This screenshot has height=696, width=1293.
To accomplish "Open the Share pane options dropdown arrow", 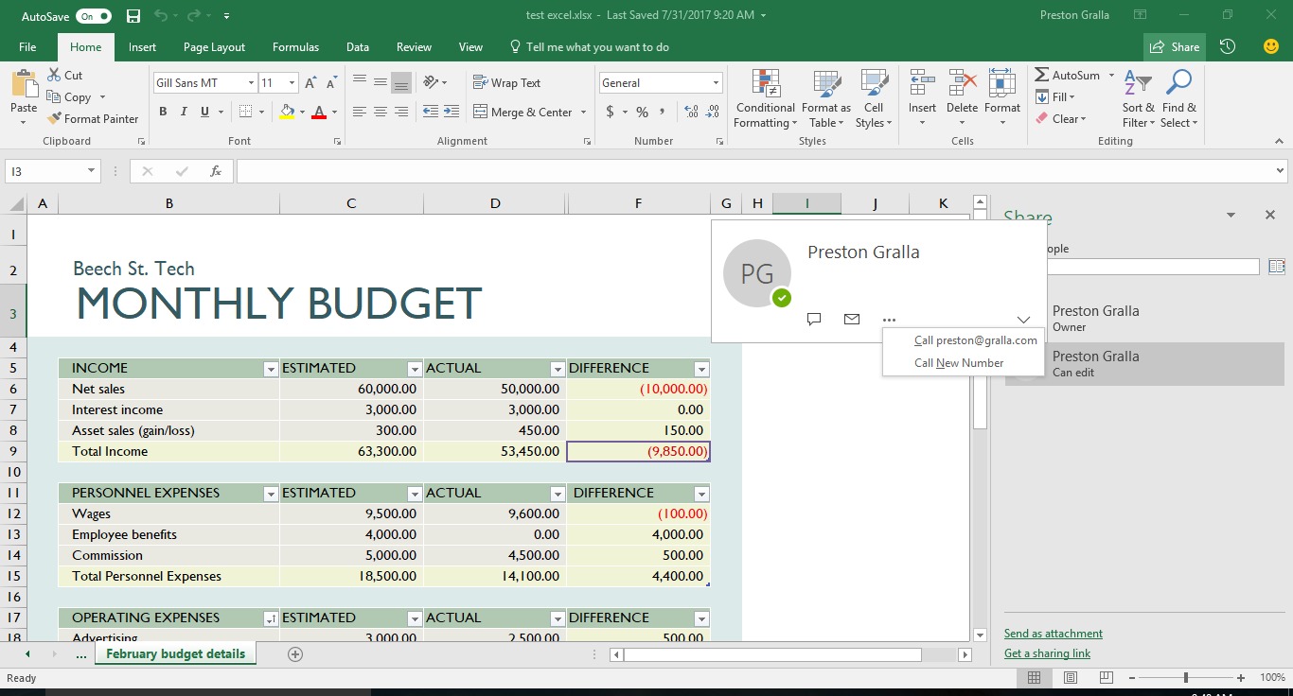I will pos(1231,215).
